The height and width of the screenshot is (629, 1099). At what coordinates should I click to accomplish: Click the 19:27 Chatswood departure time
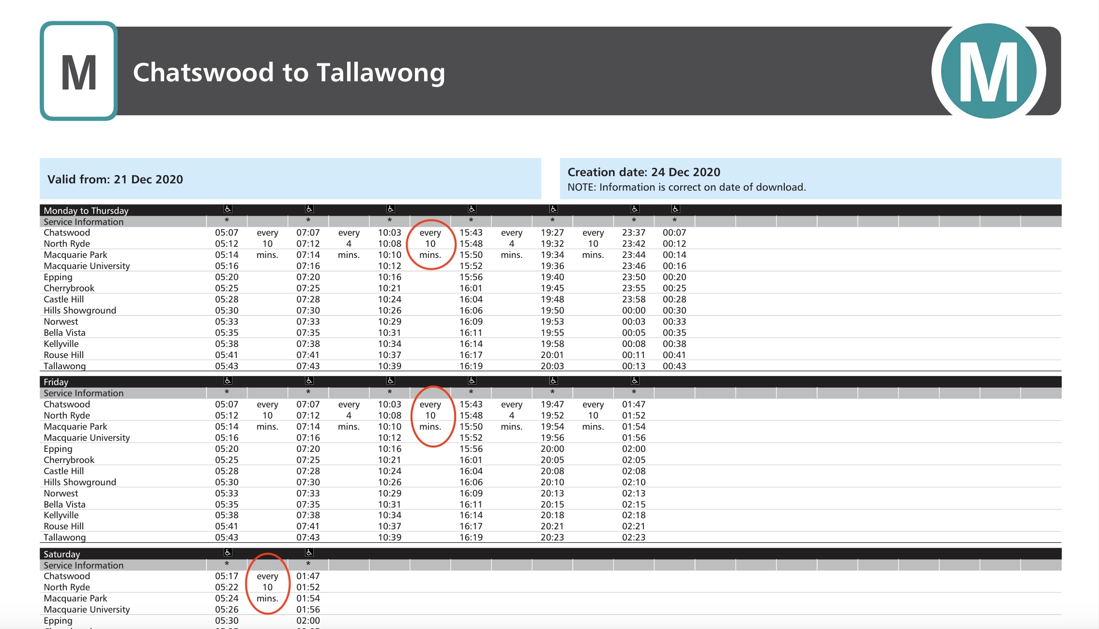(552, 233)
